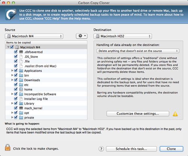This screenshot has height=156, width=188.
Task: Uncheck the .DS_Store checkbox
Action: click(16, 56)
